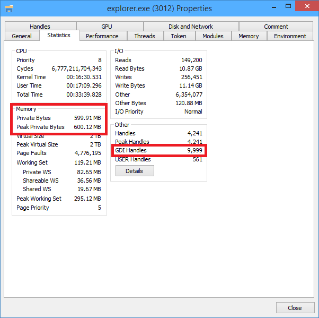319x318 pixels.
Task: Click the Shareable WS value 36.56 MB
Action: coord(89,181)
